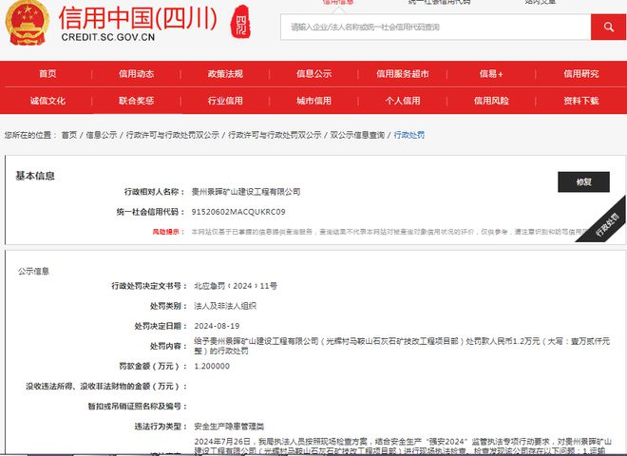Screen dimensions: 627x456
Task: Open the 个人信用 menu item
Action: pos(403,101)
